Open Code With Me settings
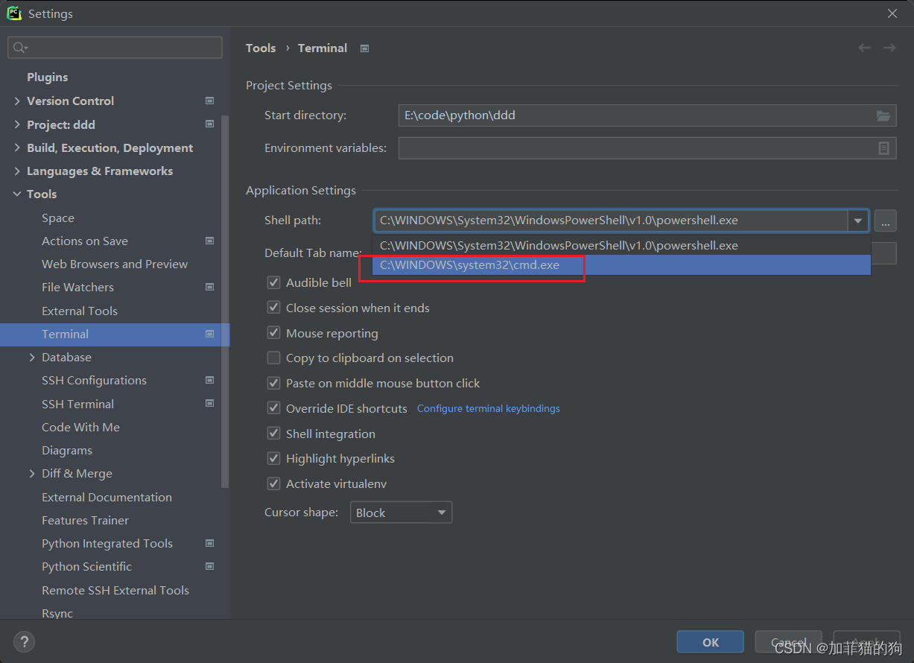The height and width of the screenshot is (663, 914). coord(80,427)
